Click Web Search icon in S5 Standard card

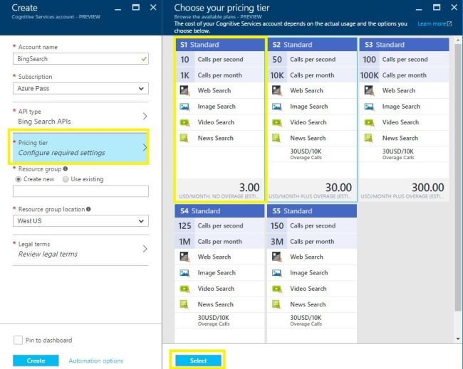tap(276, 257)
